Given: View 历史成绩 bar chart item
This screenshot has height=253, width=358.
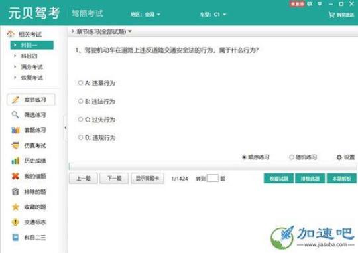Looking at the screenshot, I should (29, 161).
